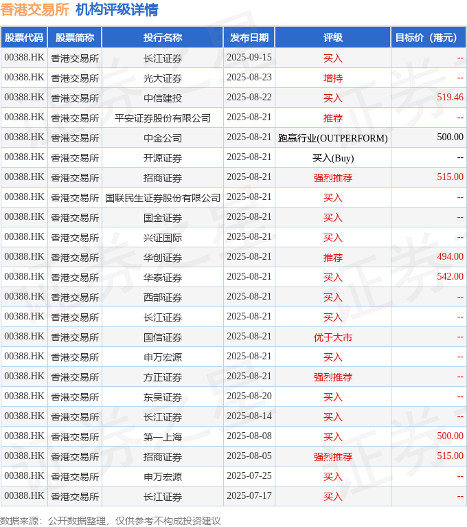This screenshot has height=527, width=467.
Task: Click the 机构评级详情 heading
Action: click(x=117, y=10)
